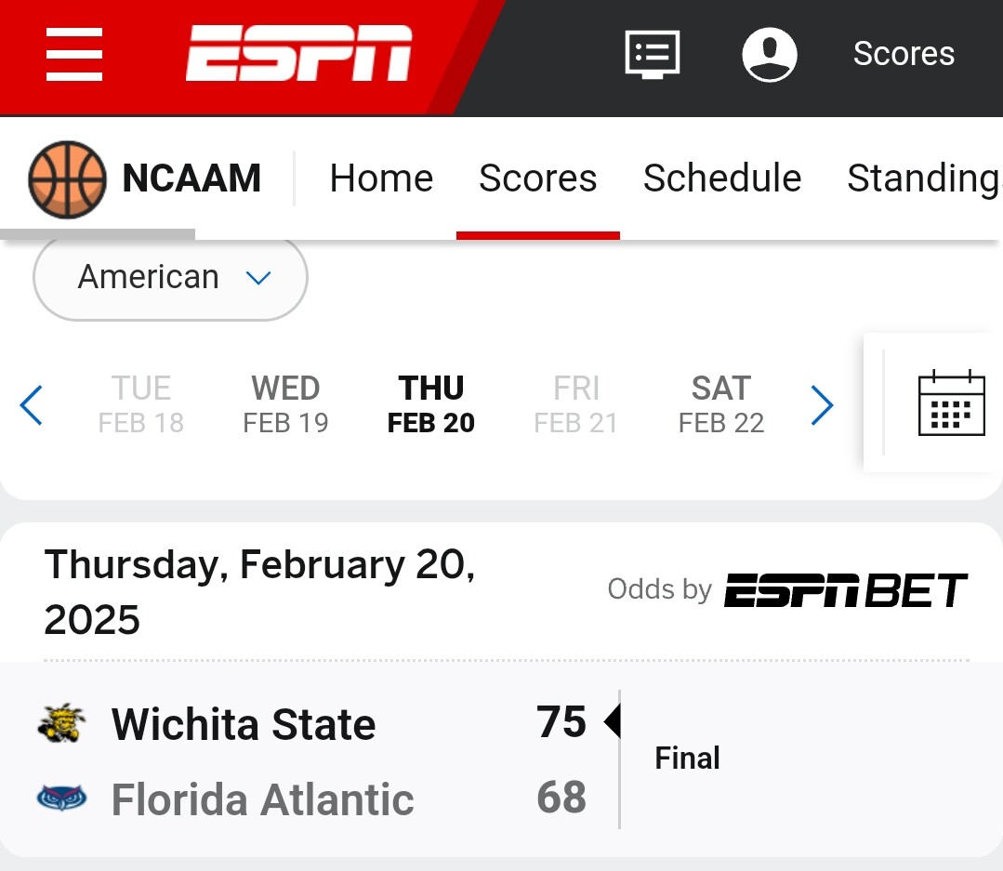Open the Wichita State team link
The height and width of the screenshot is (871, 1003).
pyautogui.click(x=244, y=724)
